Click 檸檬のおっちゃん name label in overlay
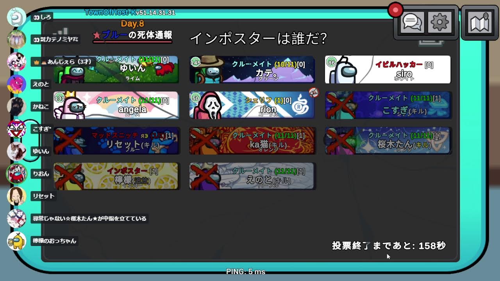500x281 pixels. coord(54,241)
